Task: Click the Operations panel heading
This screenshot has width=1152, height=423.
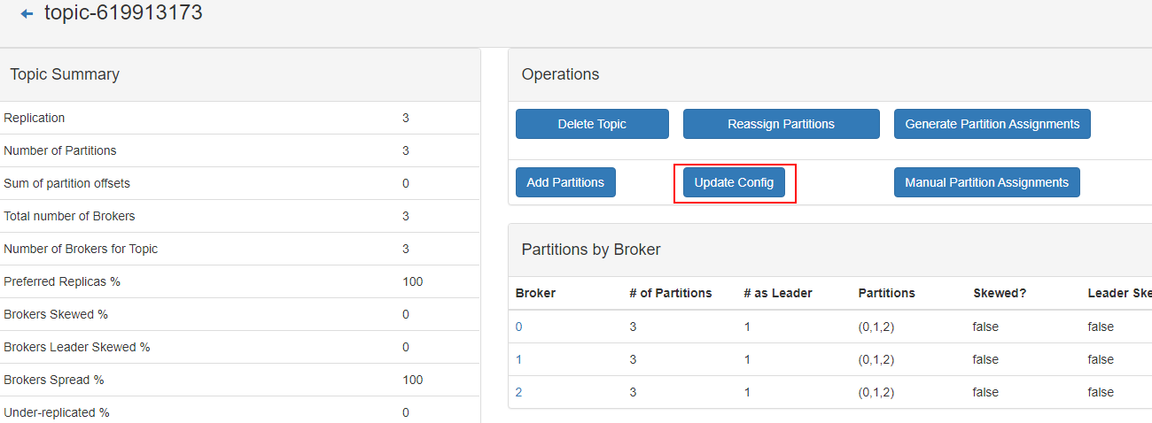Action: tap(560, 74)
